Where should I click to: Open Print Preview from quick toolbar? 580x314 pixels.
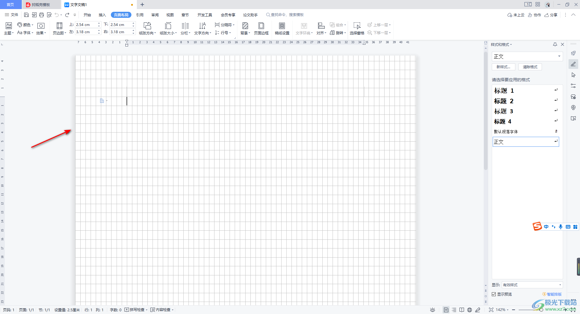49,15
